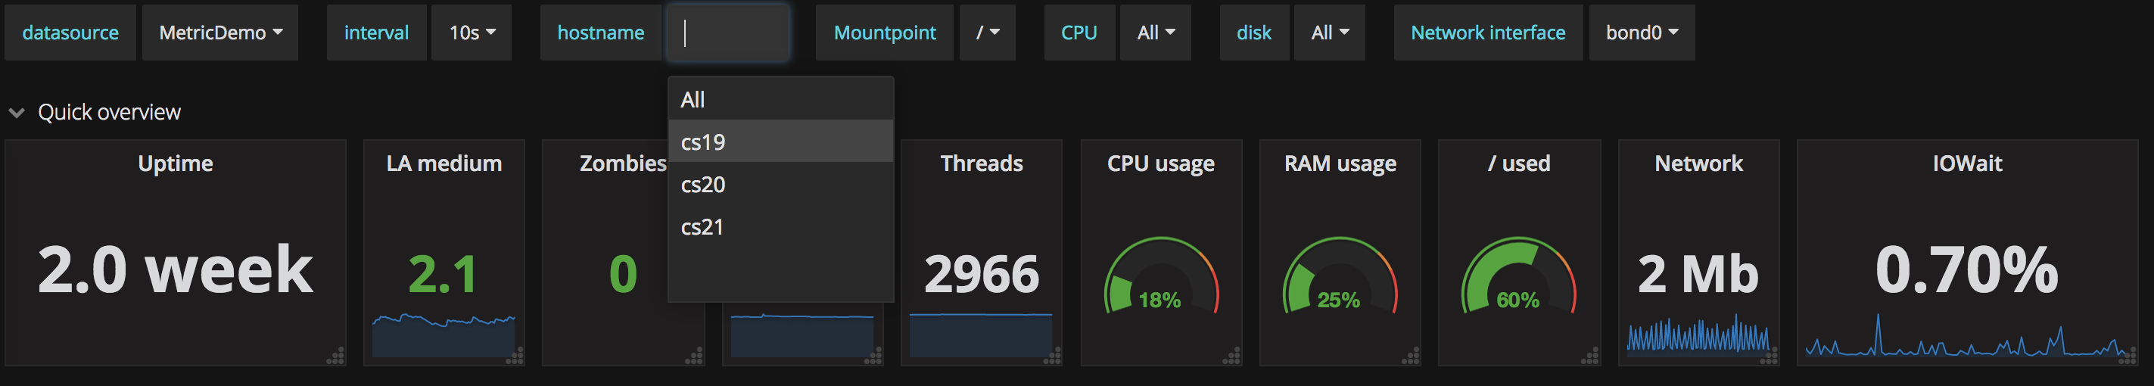Select All in hostname list

(693, 99)
